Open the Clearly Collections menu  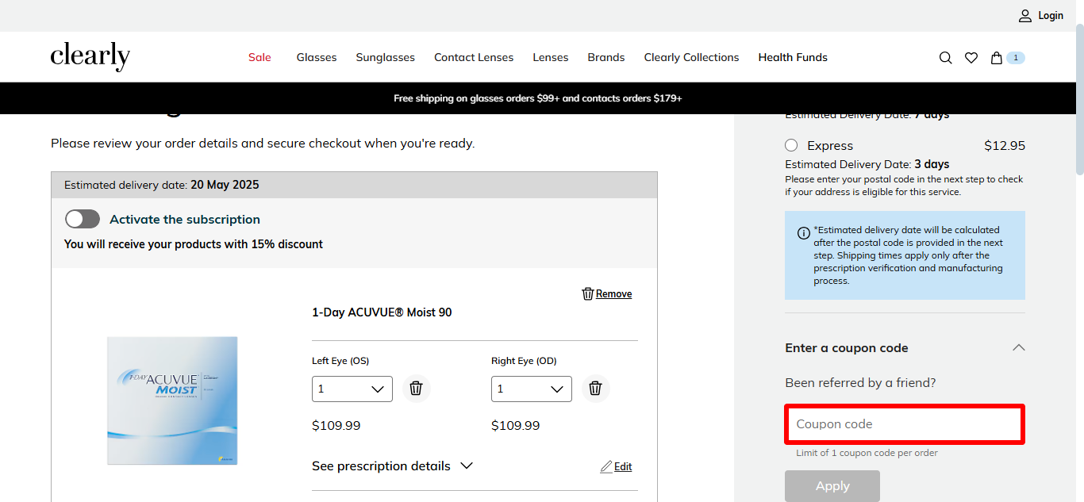pyautogui.click(x=691, y=57)
